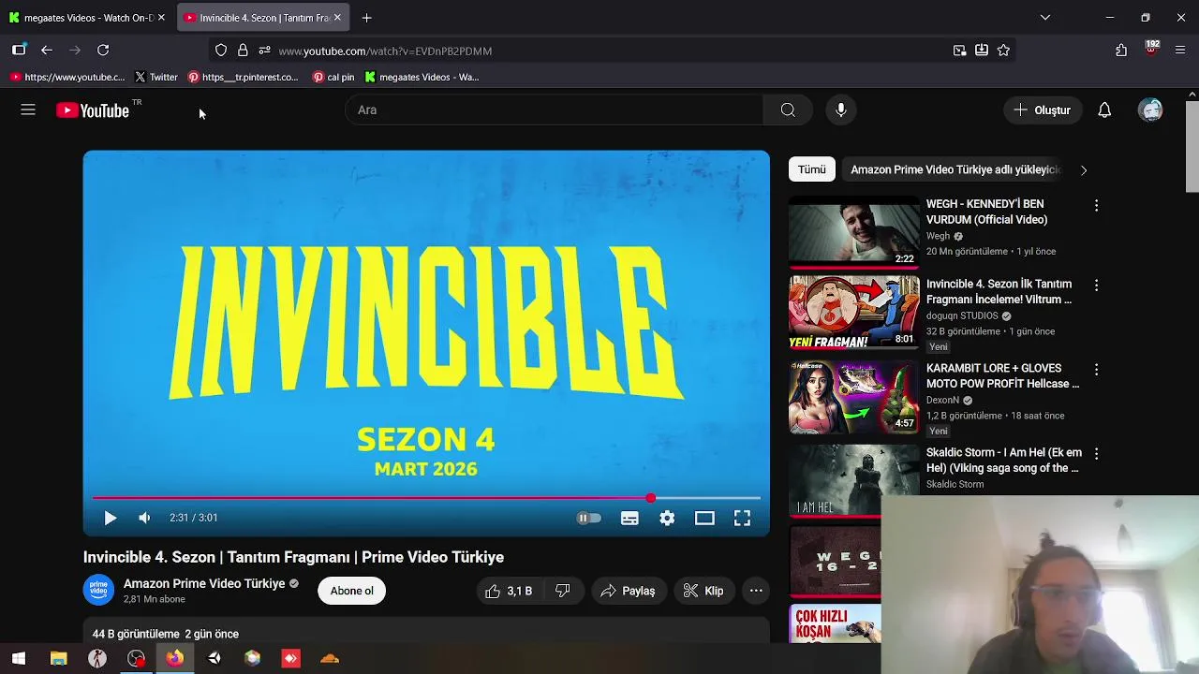Play the Invincible trailer video
The image size is (1199, 674).
pyautogui.click(x=110, y=518)
